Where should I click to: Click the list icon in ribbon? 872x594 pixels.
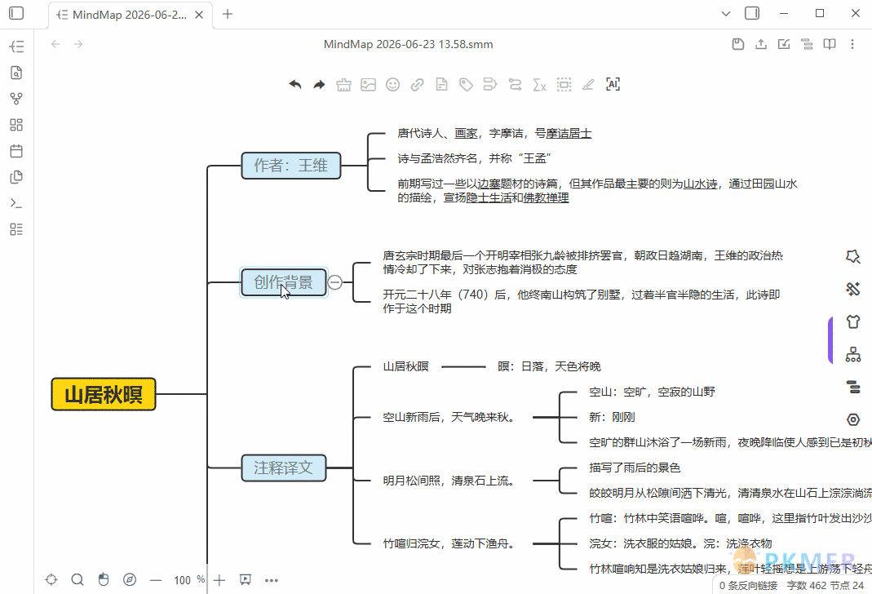(16, 229)
